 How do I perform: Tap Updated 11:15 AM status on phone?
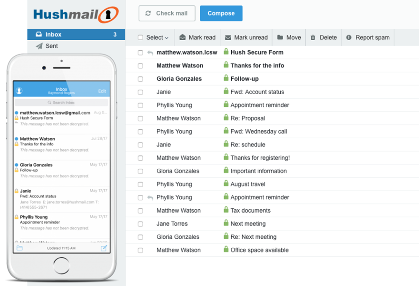(x=61, y=248)
